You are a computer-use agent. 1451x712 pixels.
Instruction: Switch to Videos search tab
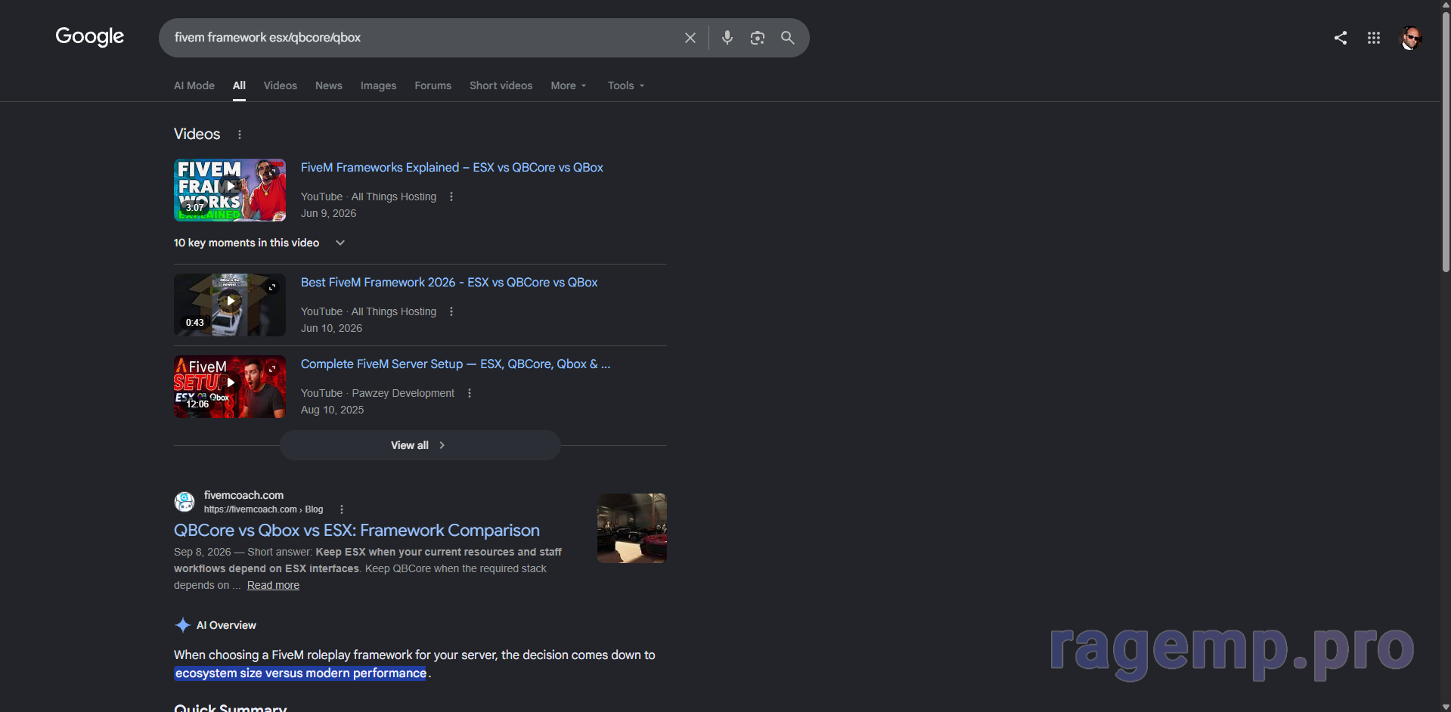click(280, 85)
